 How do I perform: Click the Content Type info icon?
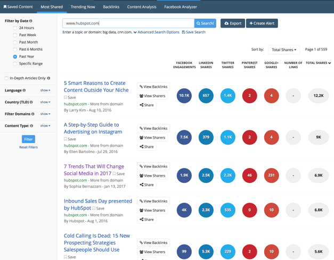(31, 125)
